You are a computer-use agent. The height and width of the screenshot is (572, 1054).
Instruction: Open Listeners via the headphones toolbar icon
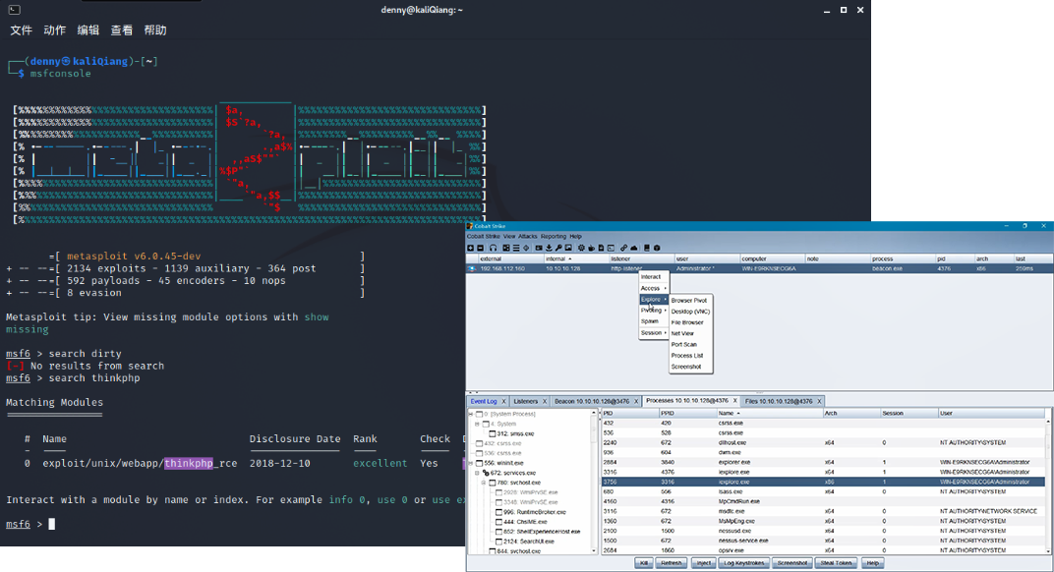click(x=493, y=248)
